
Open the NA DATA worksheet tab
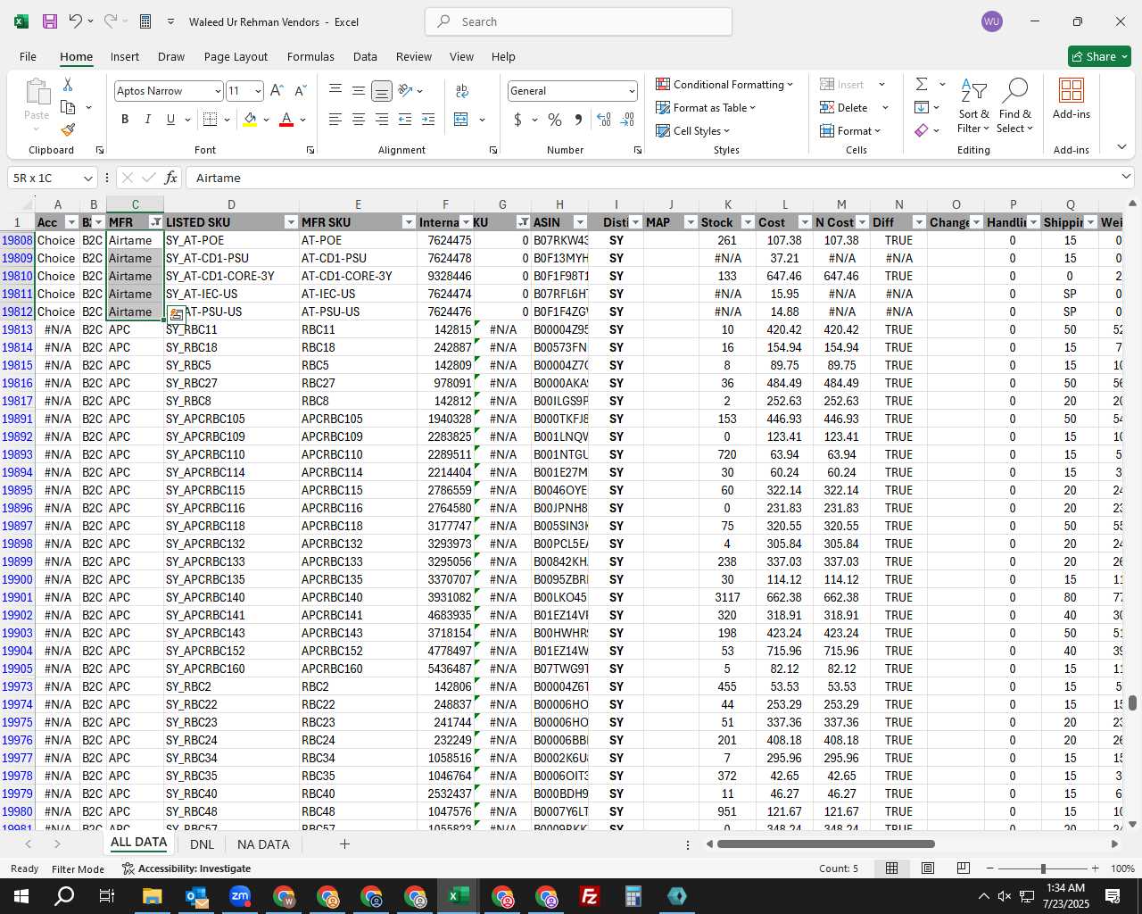(263, 843)
